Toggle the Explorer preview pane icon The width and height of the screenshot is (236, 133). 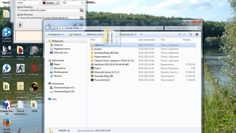tap(190, 34)
